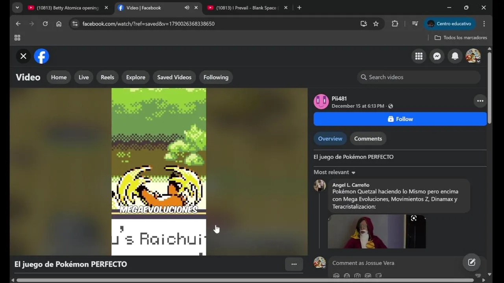Image resolution: width=504 pixels, height=283 pixels.
Task: Open the post options three-dot menu
Action: click(x=480, y=101)
